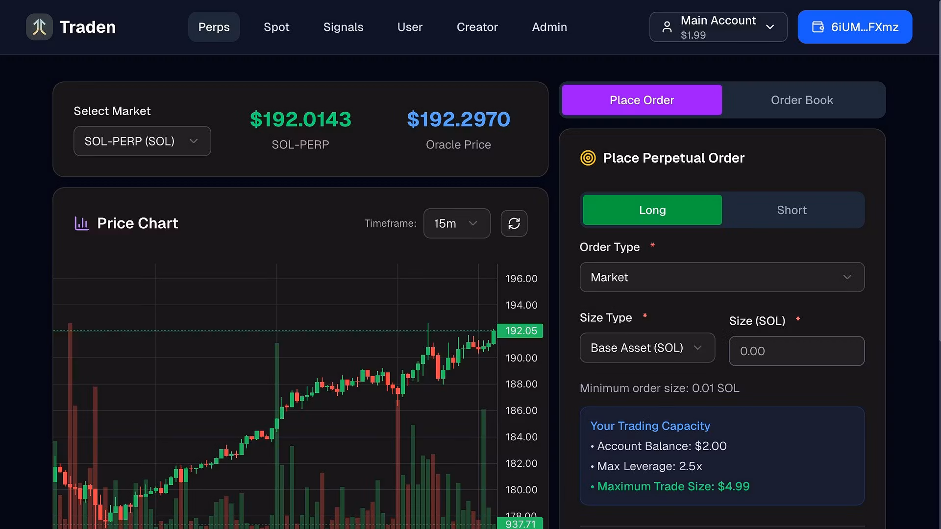This screenshot has width=941, height=529.
Task: Open the SOL-PERP market dropdown
Action: point(142,141)
